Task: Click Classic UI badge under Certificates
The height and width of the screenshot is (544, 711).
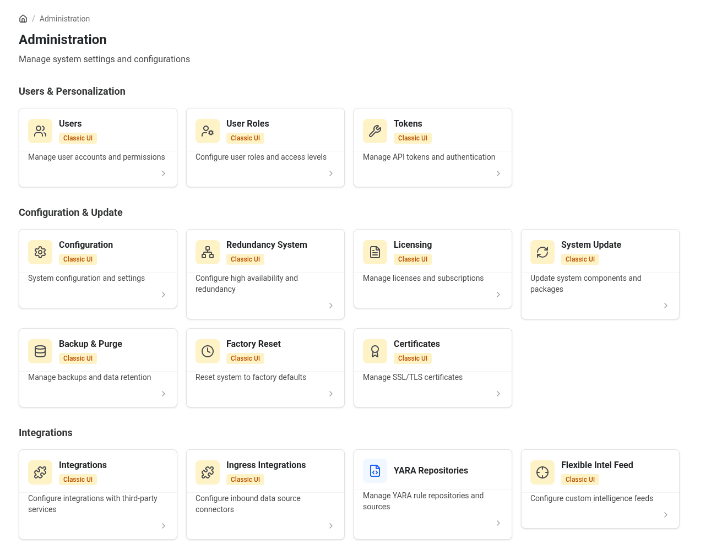Action: click(x=413, y=358)
